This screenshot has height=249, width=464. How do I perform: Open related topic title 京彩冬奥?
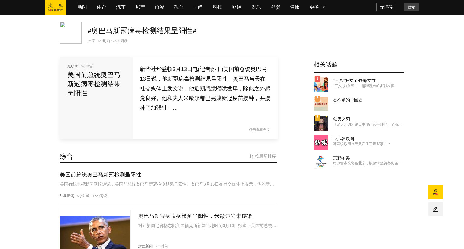pos(341,158)
